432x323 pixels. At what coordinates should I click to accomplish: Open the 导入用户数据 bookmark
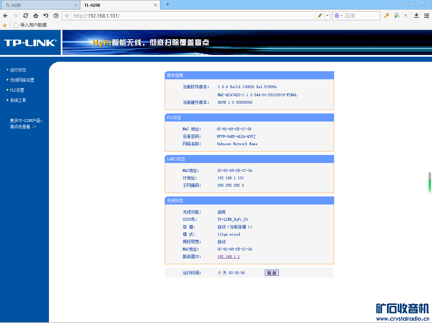[x=30, y=25]
